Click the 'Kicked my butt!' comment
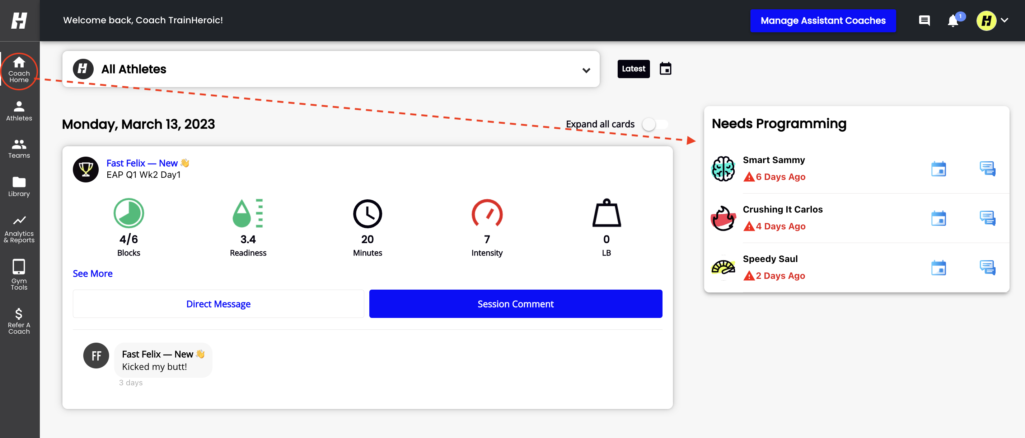The height and width of the screenshot is (438, 1025). click(154, 367)
